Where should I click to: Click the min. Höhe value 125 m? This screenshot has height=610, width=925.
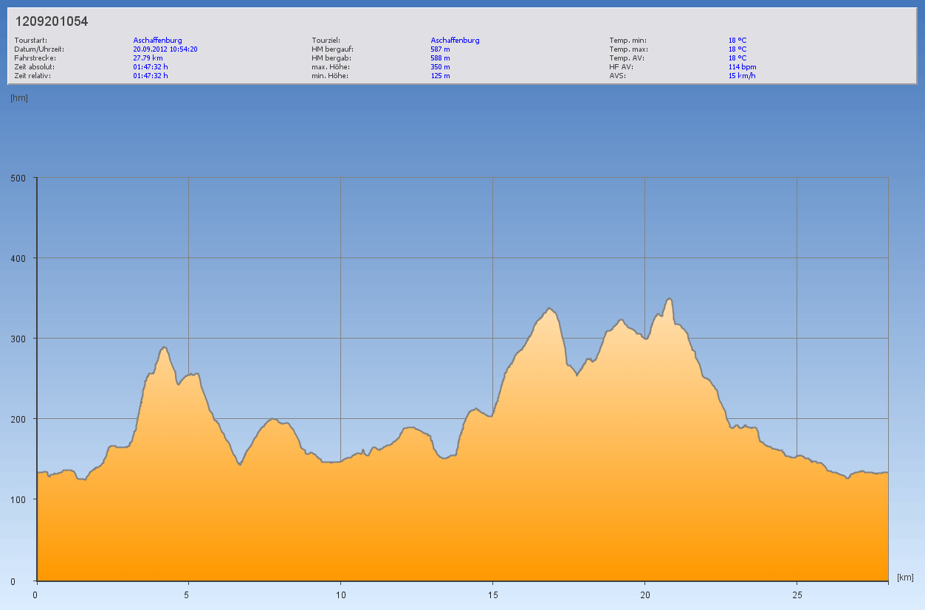(440, 75)
